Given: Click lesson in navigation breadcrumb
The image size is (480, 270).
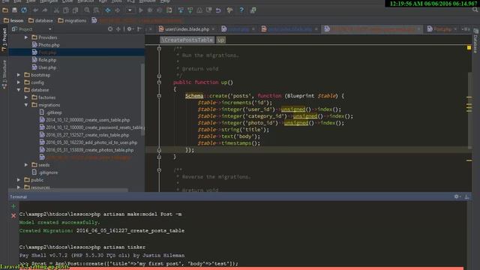Looking at the screenshot, I should [13, 20].
